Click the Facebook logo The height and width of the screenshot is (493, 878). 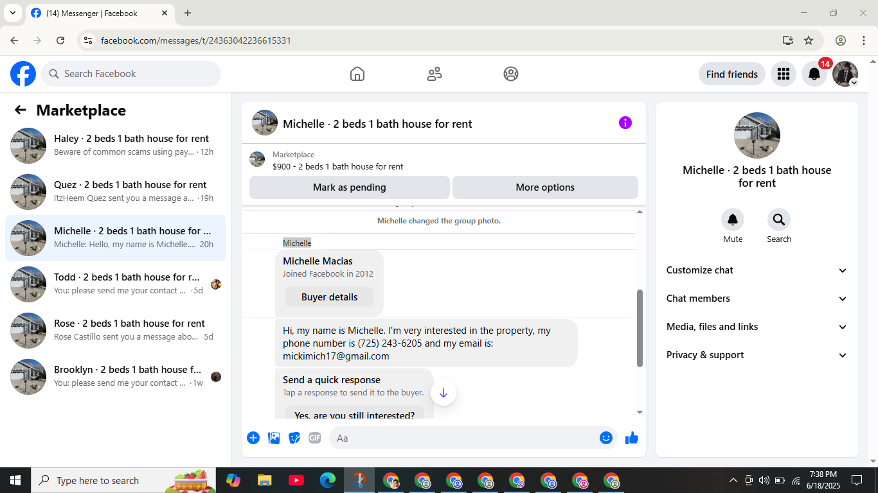[23, 74]
